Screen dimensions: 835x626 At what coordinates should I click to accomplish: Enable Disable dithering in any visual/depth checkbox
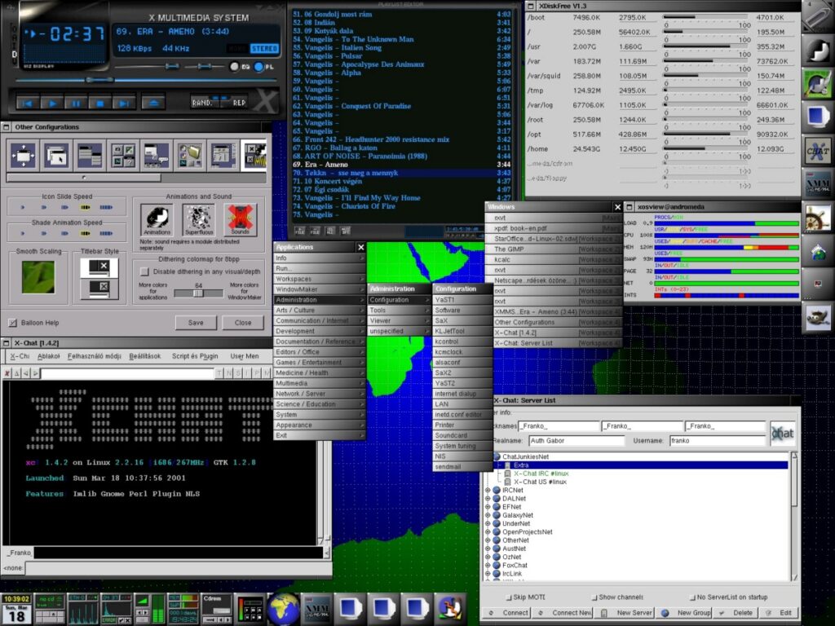144,271
